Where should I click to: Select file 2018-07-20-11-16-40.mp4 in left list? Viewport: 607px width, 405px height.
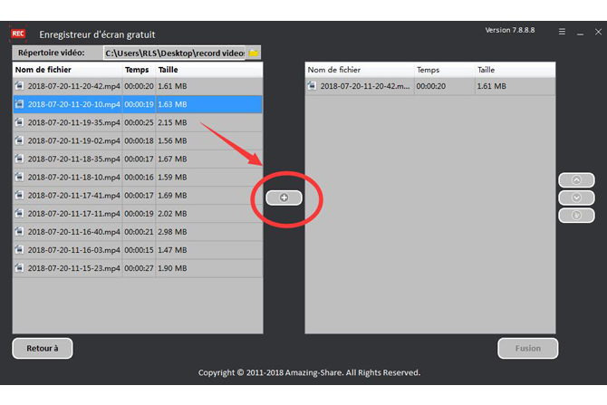click(x=72, y=231)
